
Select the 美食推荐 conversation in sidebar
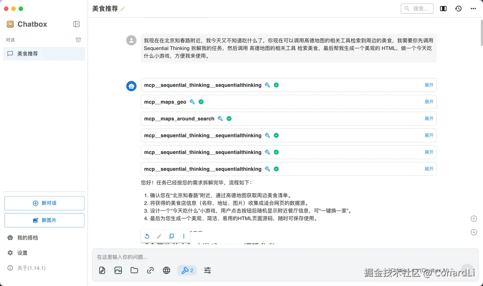click(45, 54)
